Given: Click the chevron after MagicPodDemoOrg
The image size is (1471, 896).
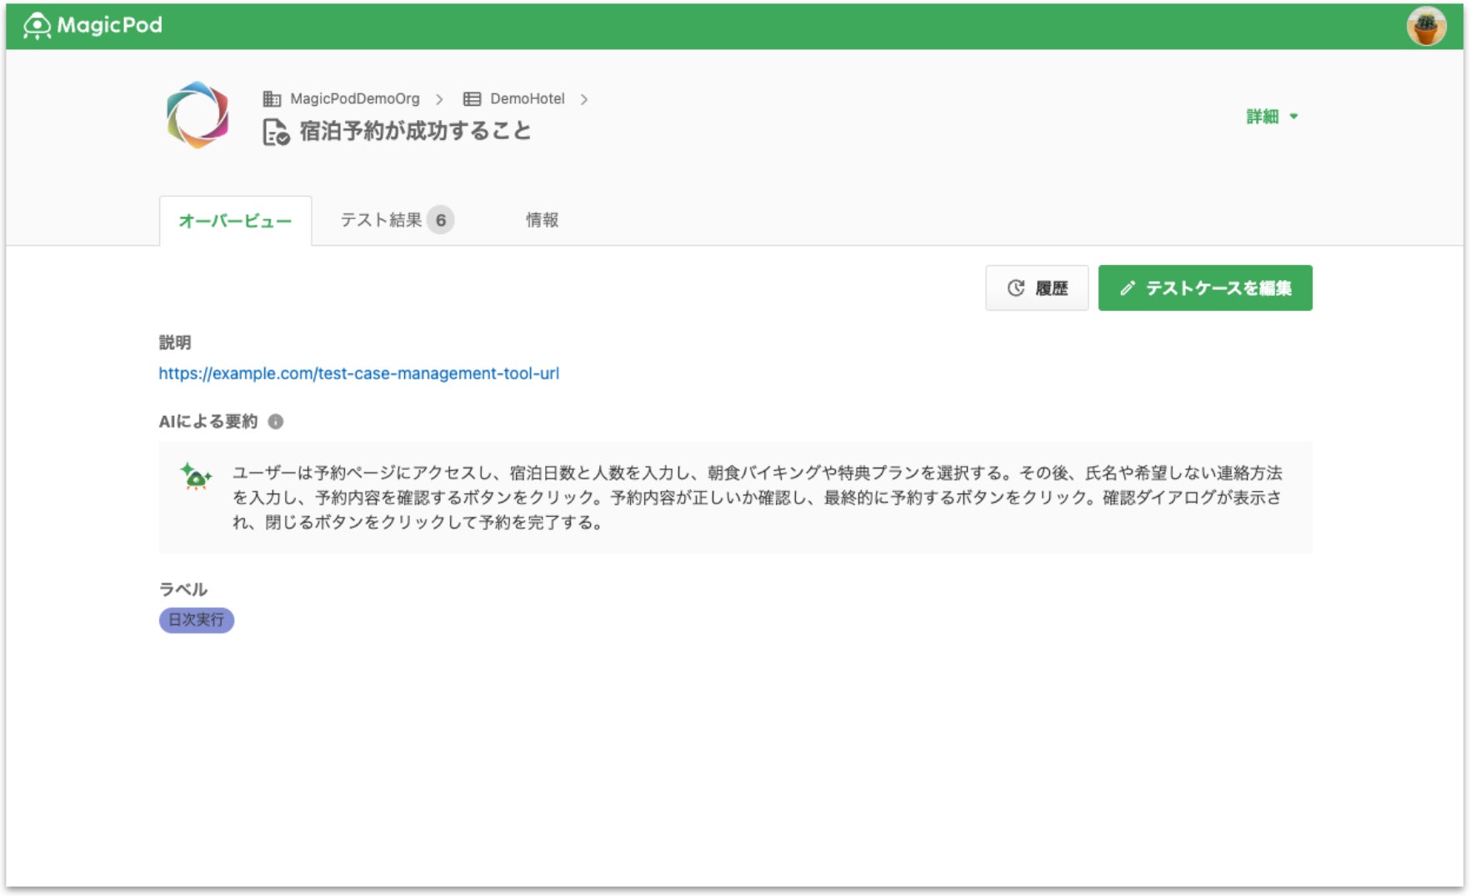Looking at the screenshot, I should point(439,99).
